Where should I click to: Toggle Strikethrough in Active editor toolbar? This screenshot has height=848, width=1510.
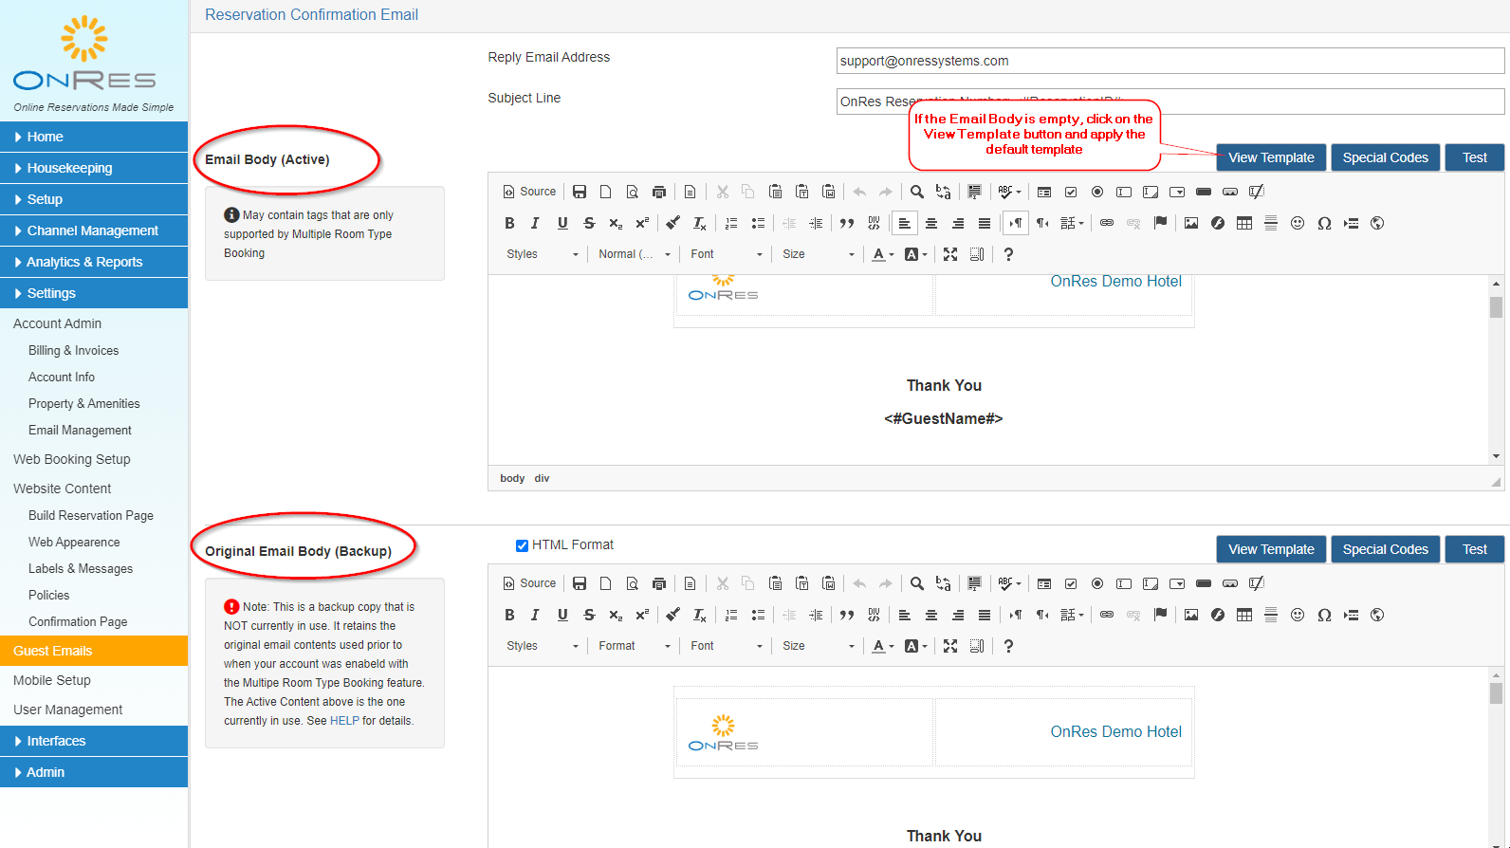click(589, 223)
